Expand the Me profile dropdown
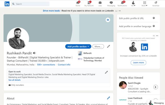Image resolution: width=165 pixels, height=105 pixels. pos(133,4)
